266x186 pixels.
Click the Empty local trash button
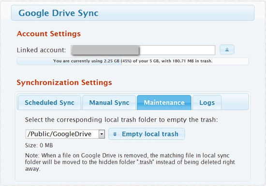[x=147, y=134]
